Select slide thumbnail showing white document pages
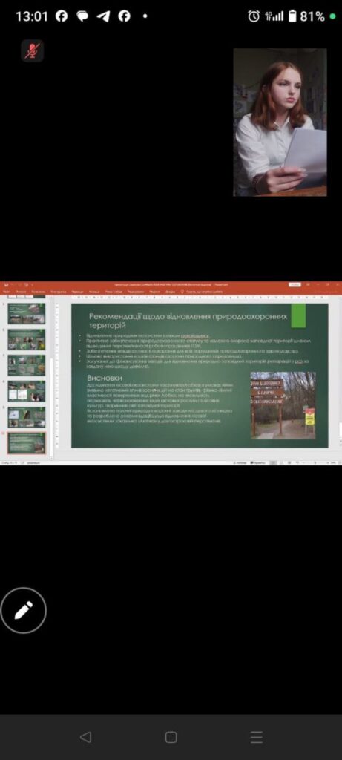The width and height of the screenshot is (342, 760). point(27,391)
